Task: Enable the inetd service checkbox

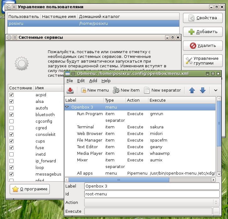Action: pos(12,154)
